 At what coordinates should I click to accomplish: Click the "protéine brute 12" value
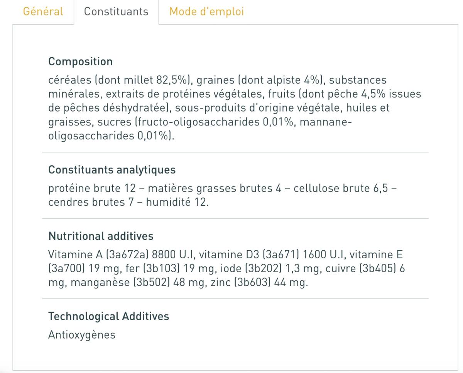click(x=92, y=188)
